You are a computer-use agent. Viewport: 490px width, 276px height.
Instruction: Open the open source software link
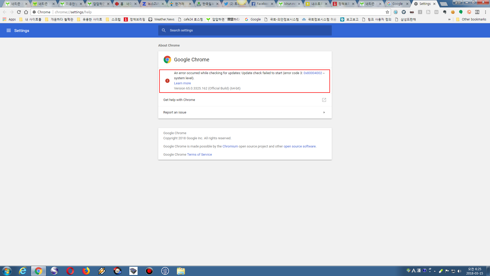point(300,146)
